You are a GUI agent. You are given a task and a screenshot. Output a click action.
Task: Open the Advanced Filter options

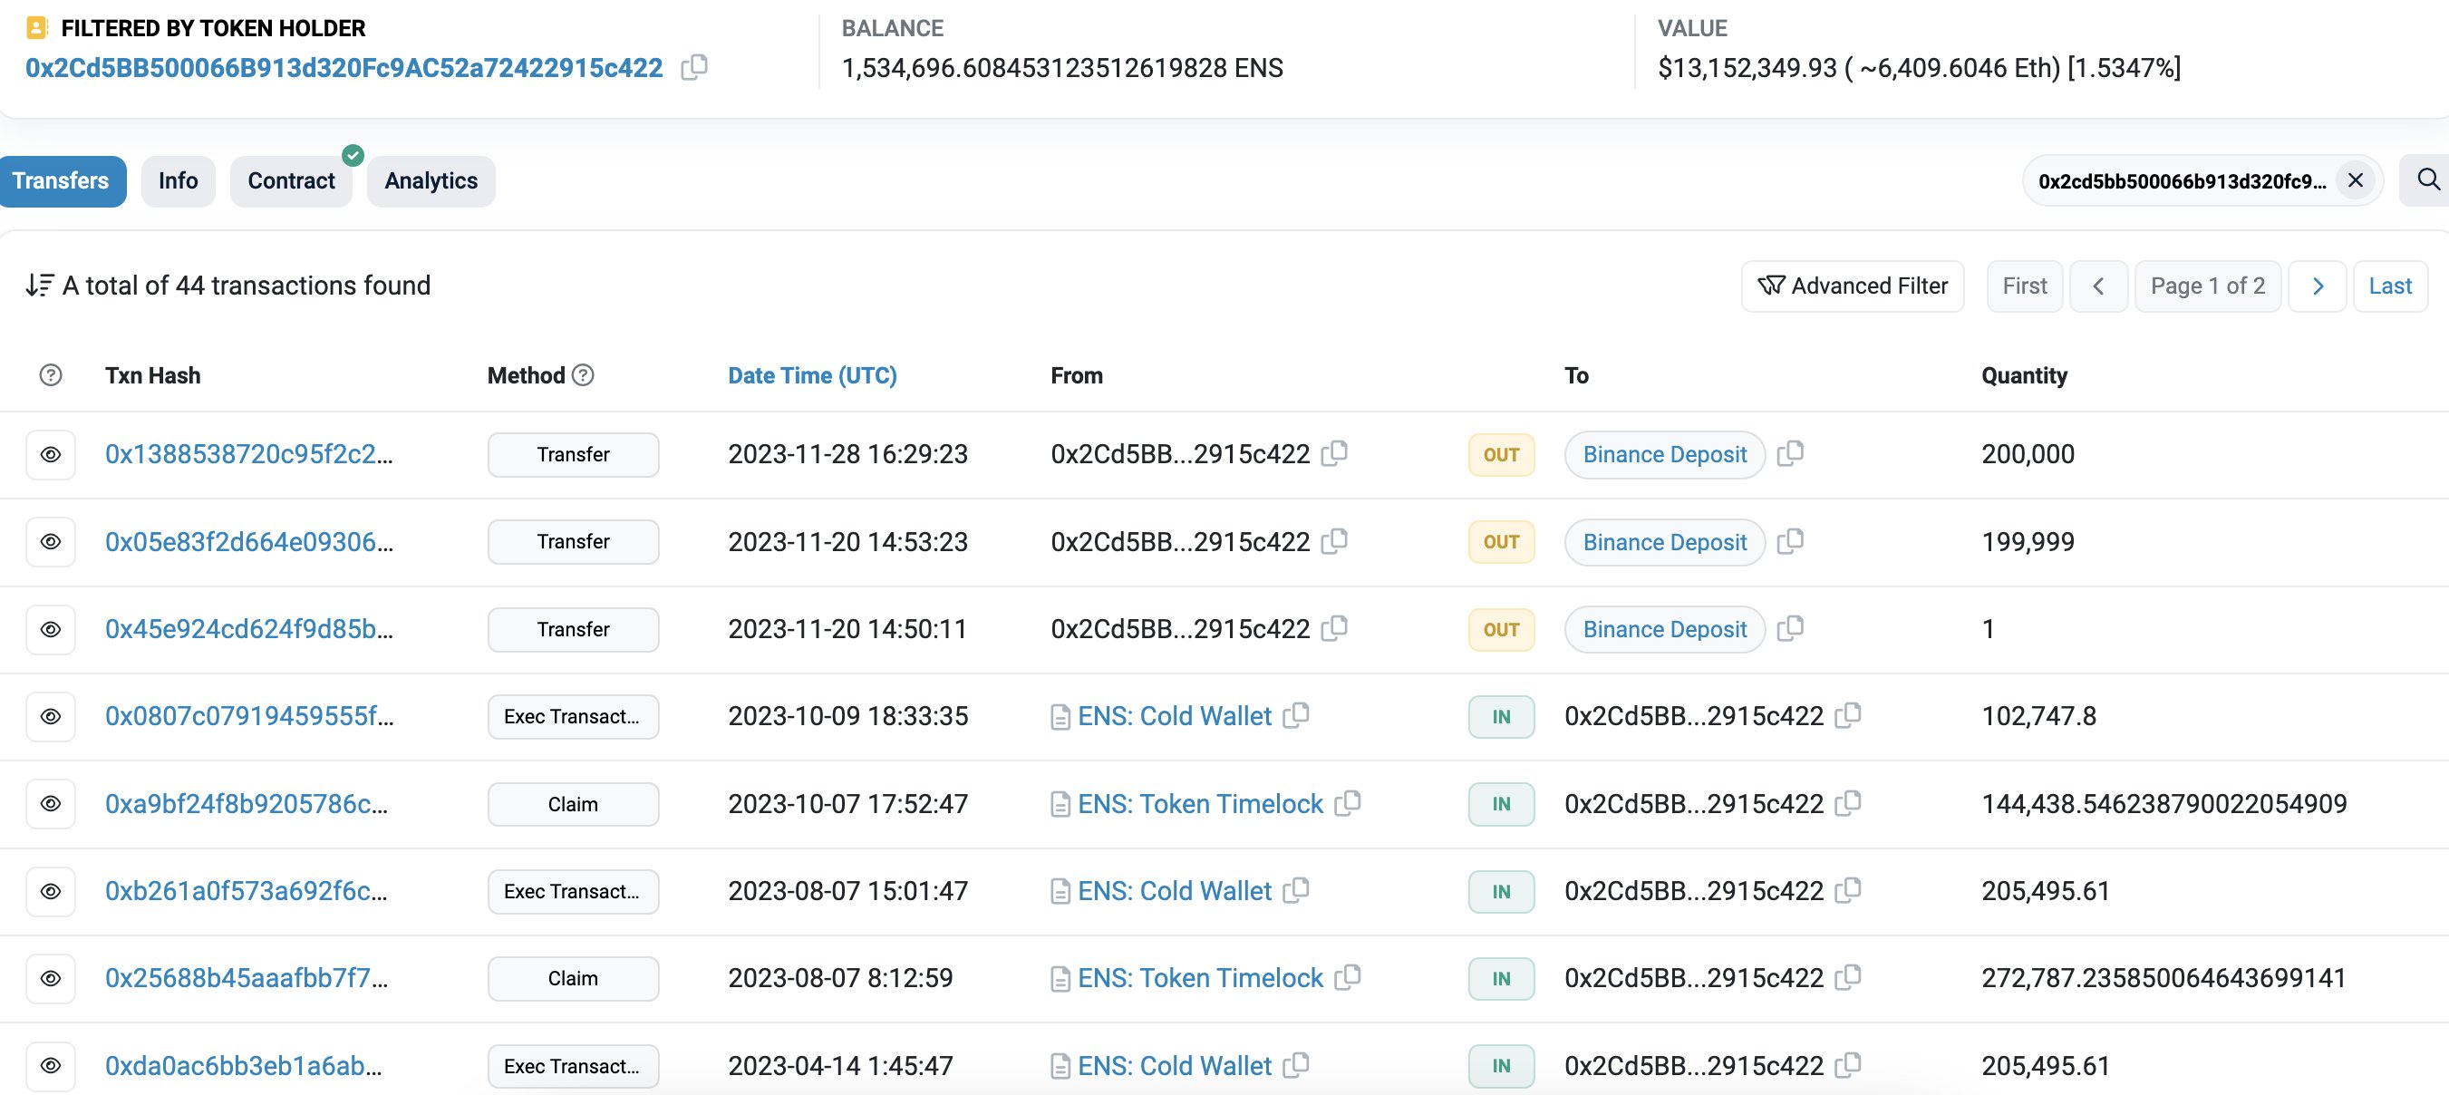[1852, 286]
